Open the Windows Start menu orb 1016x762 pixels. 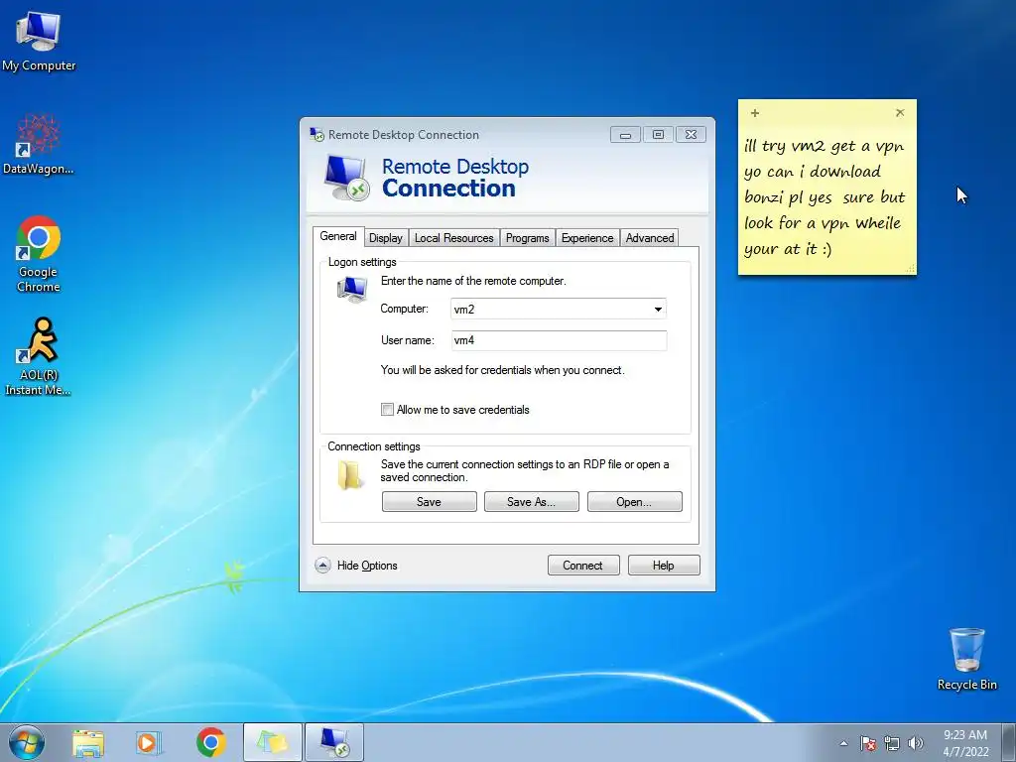(x=27, y=742)
